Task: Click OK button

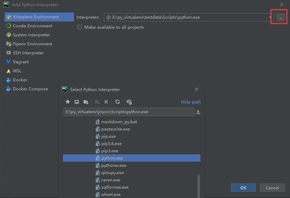Action: click(x=243, y=188)
